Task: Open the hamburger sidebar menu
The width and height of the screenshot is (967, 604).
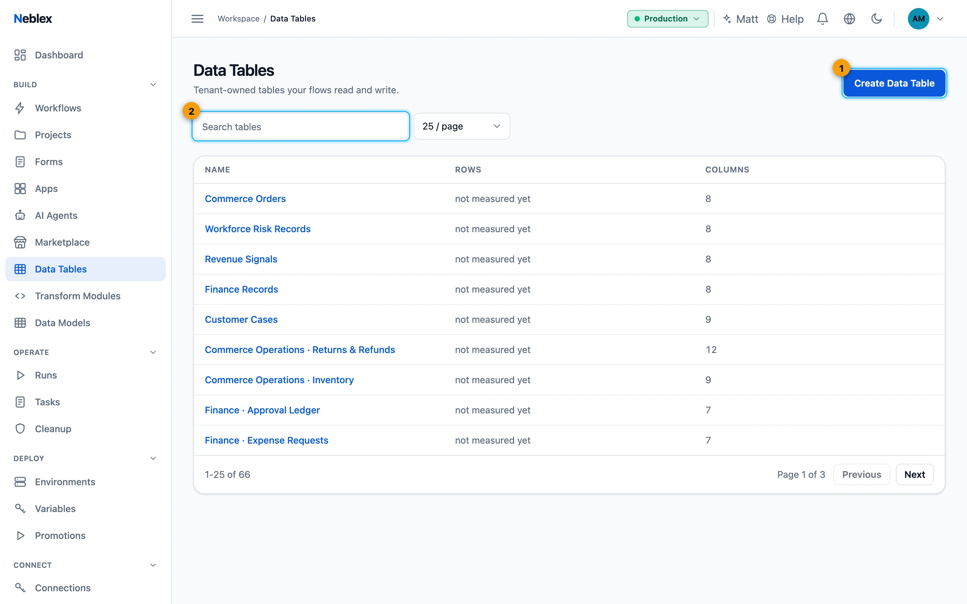Action: point(197,19)
